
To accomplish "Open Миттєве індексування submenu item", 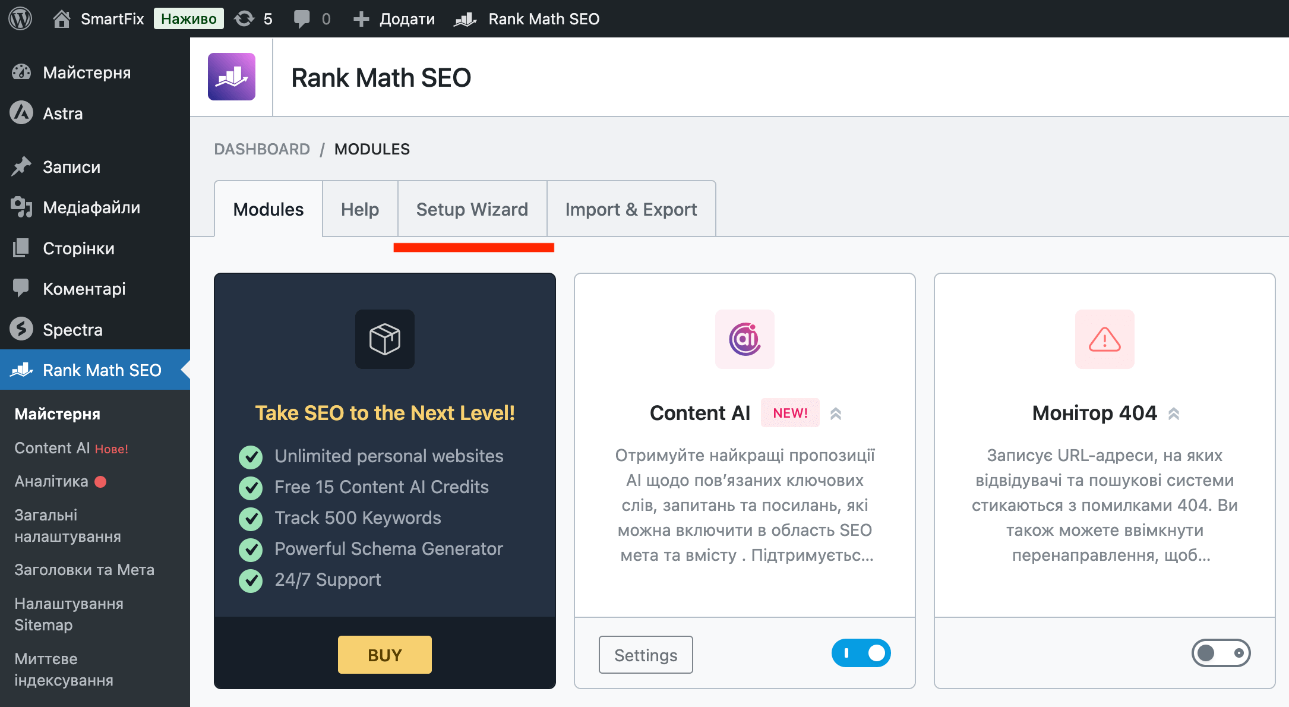I will pos(64,670).
